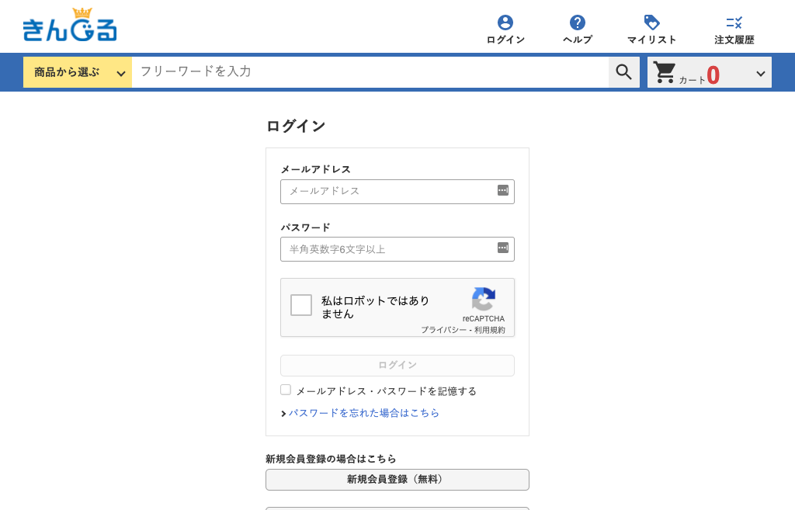The image size is (795, 510).
Task: View 注文履歴 order history icon
Action: [734, 23]
